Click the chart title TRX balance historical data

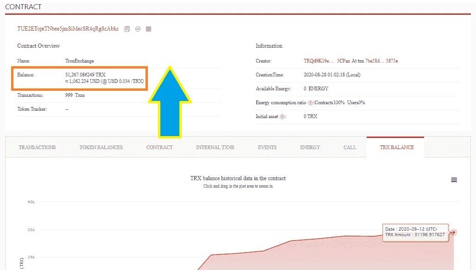[238, 178]
